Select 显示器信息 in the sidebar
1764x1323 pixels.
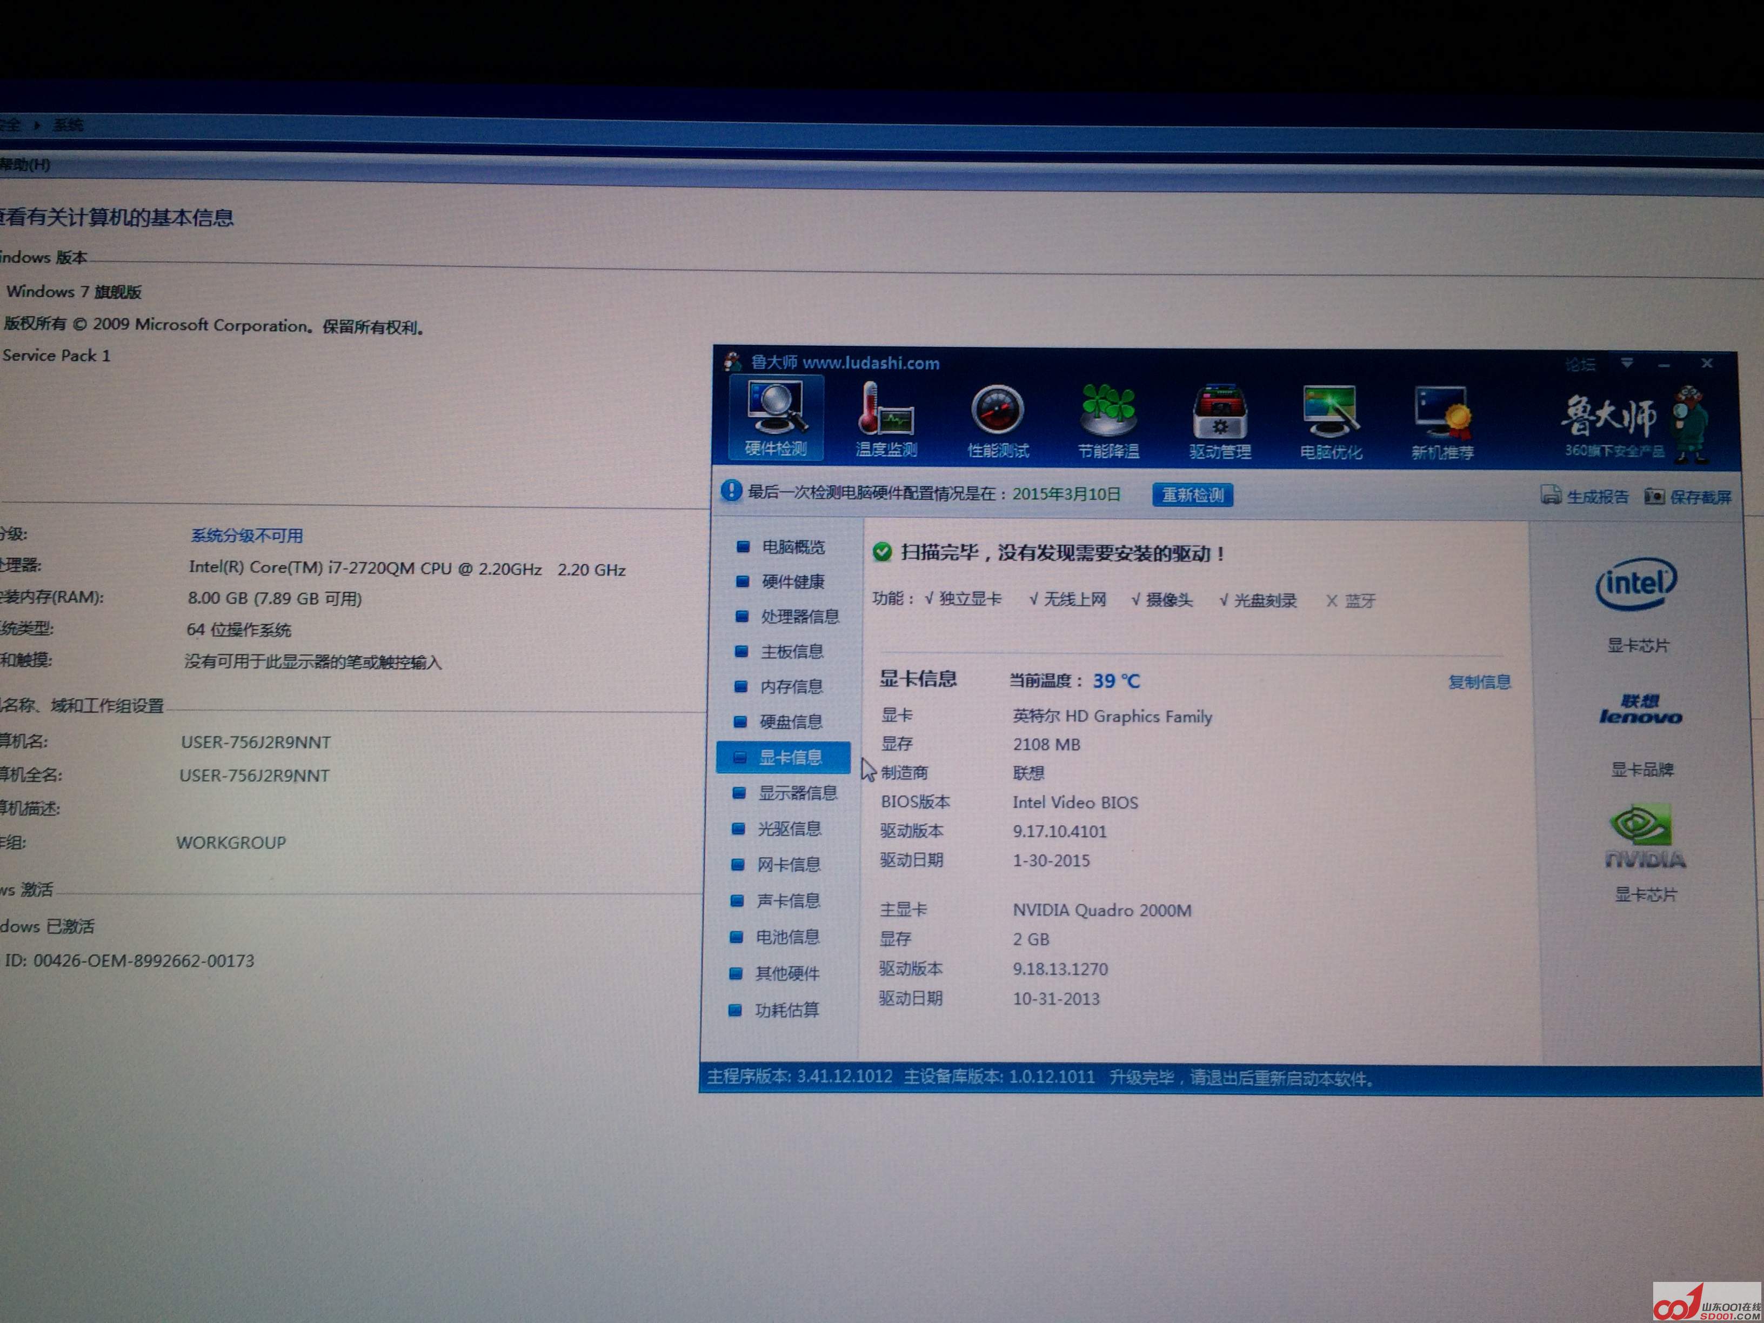(797, 793)
